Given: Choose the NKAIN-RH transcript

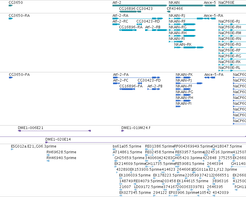Looking at the screenshot, I should (x=177, y=33).
